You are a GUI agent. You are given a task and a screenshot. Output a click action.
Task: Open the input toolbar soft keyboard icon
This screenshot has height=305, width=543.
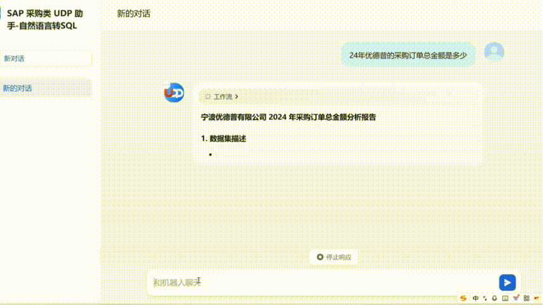(x=505, y=298)
